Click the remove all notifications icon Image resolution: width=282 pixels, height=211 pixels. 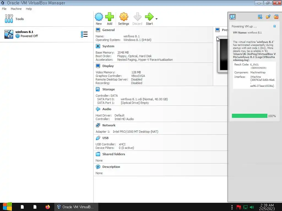276,17
